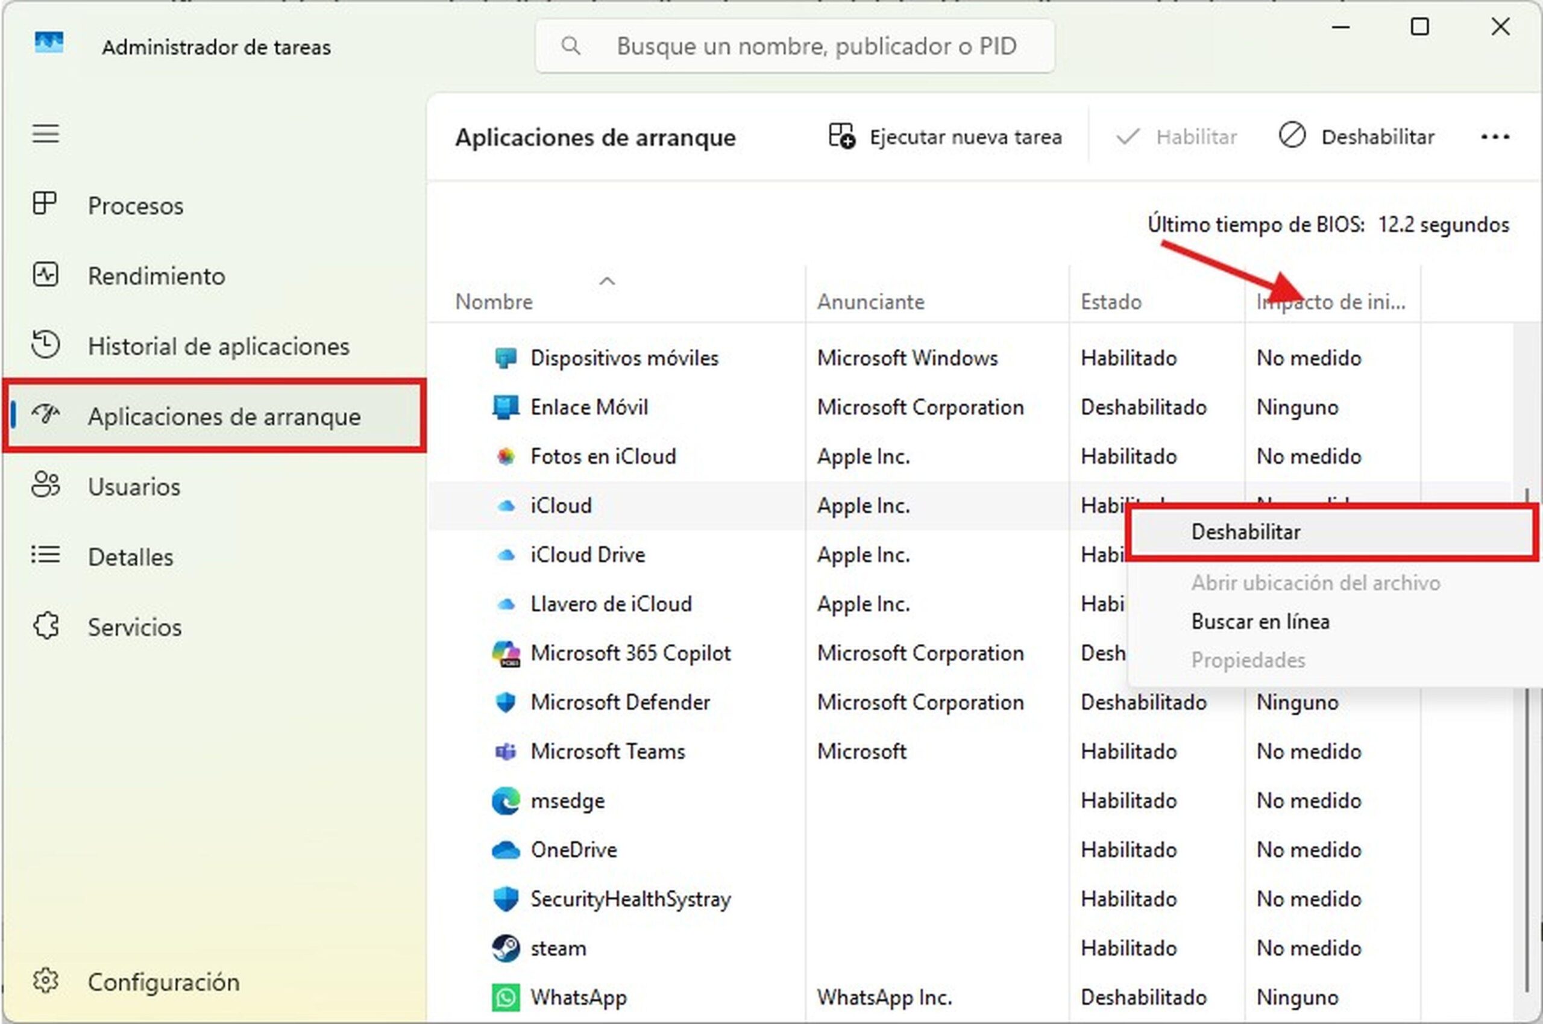Screen dimensions: 1543x1024
Task: Minimize the Administrador de tareas window
Action: tap(1340, 27)
